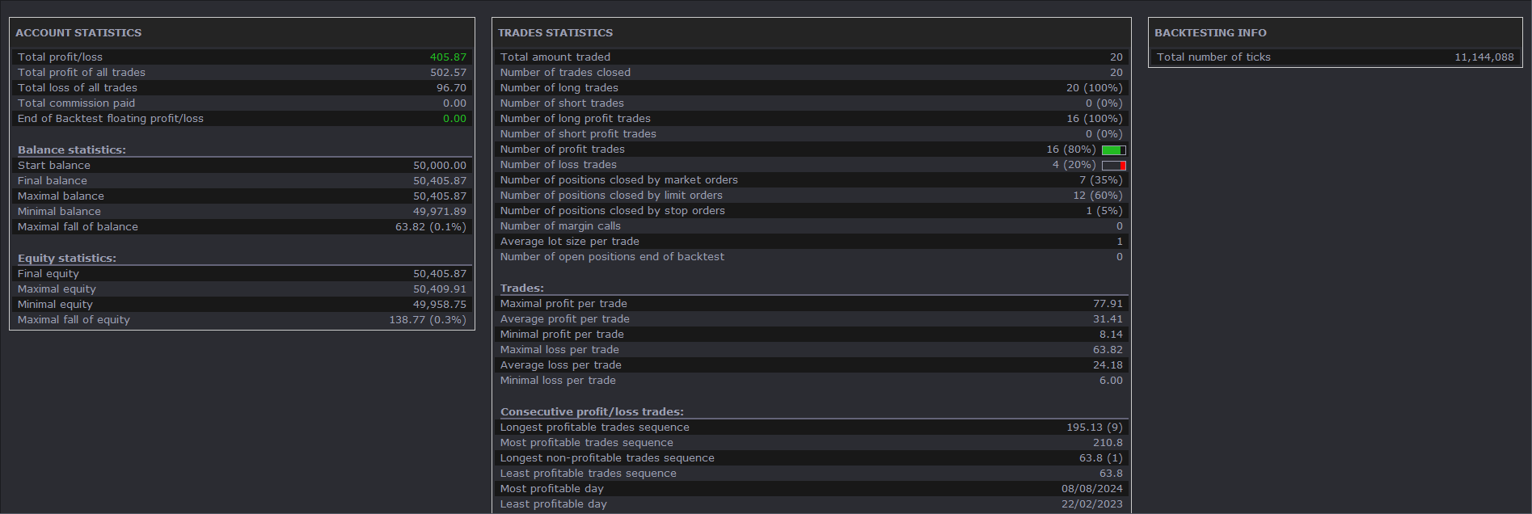1532x514 pixels.
Task: Select the Final balance row
Action: point(242,181)
